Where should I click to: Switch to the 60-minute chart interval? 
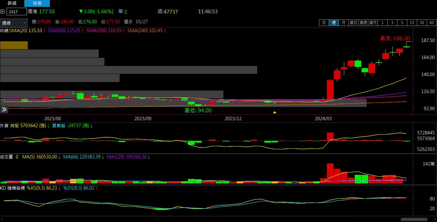[x=432, y=23]
